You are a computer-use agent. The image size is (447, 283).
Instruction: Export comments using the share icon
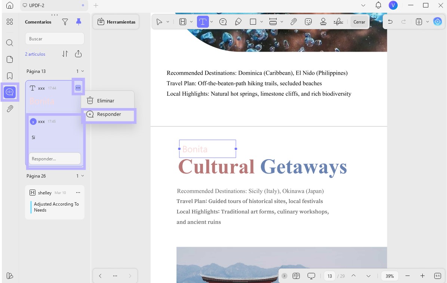coord(78,54)
